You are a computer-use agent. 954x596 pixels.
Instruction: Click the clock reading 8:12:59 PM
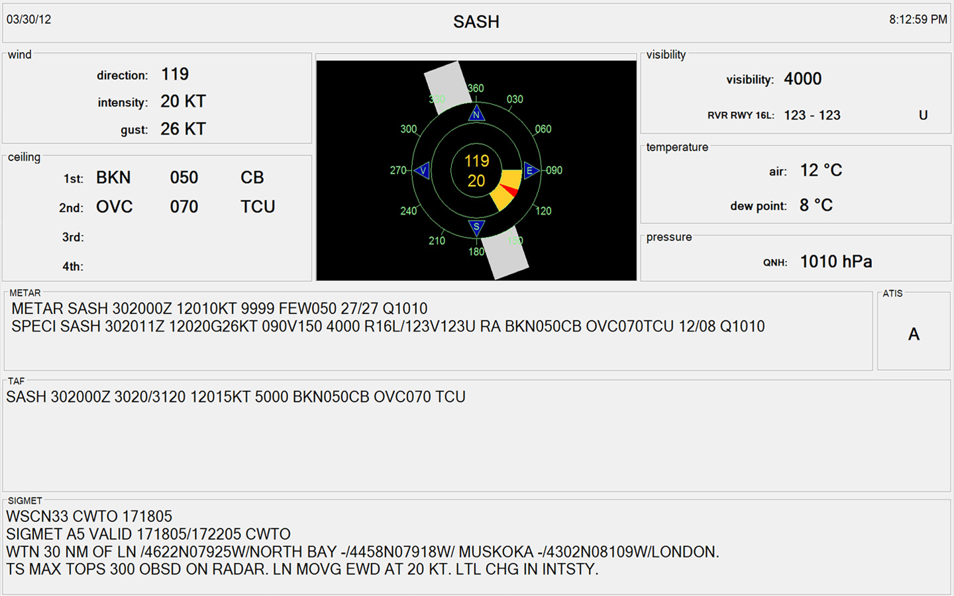[x=918, y=19]
